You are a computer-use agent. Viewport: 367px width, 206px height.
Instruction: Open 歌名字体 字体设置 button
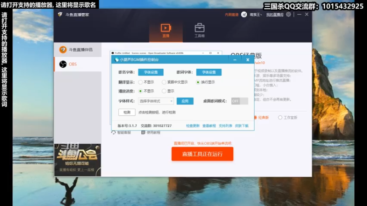151,72
